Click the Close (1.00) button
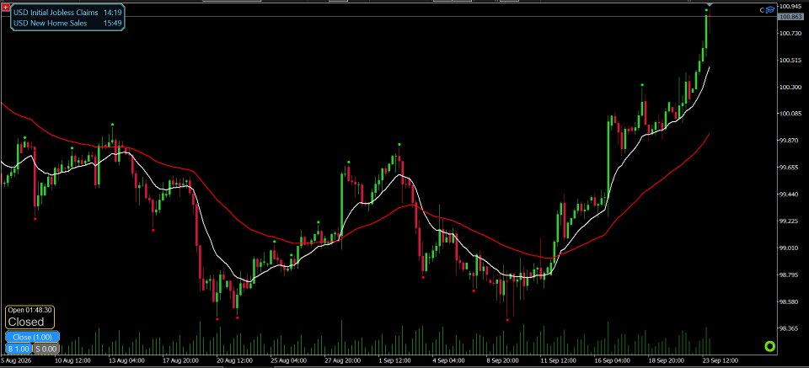Image resolution: width=809 pixels, height=368 pixels. coord(33,337)
